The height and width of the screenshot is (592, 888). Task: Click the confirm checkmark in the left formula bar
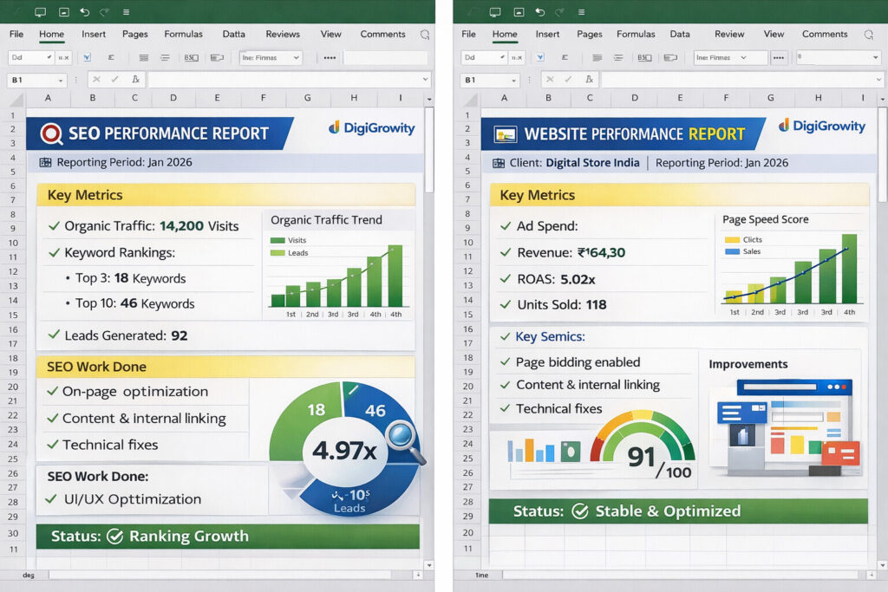click(115, 80)
